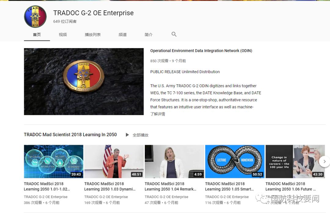The image size is (330, 213).
Task: Play the featured ODIN video thumbnail
Action: point(84,81)
